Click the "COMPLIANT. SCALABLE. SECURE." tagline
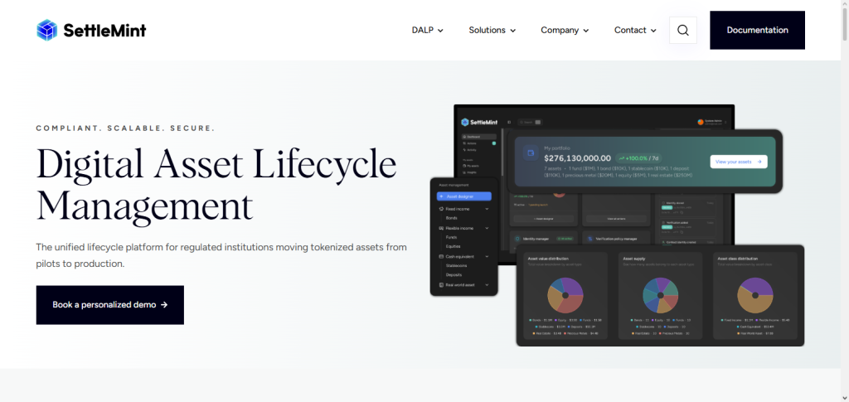 [126, 128]
